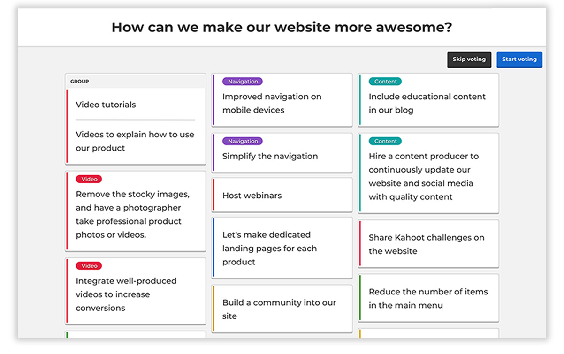Image resolution: width=564 pixels, height=354 pixels.
Task: Click the GROUP header label
Action: click(x=80, y=82)
